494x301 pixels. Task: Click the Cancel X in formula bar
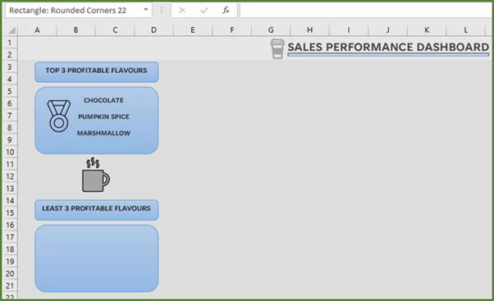182,11
